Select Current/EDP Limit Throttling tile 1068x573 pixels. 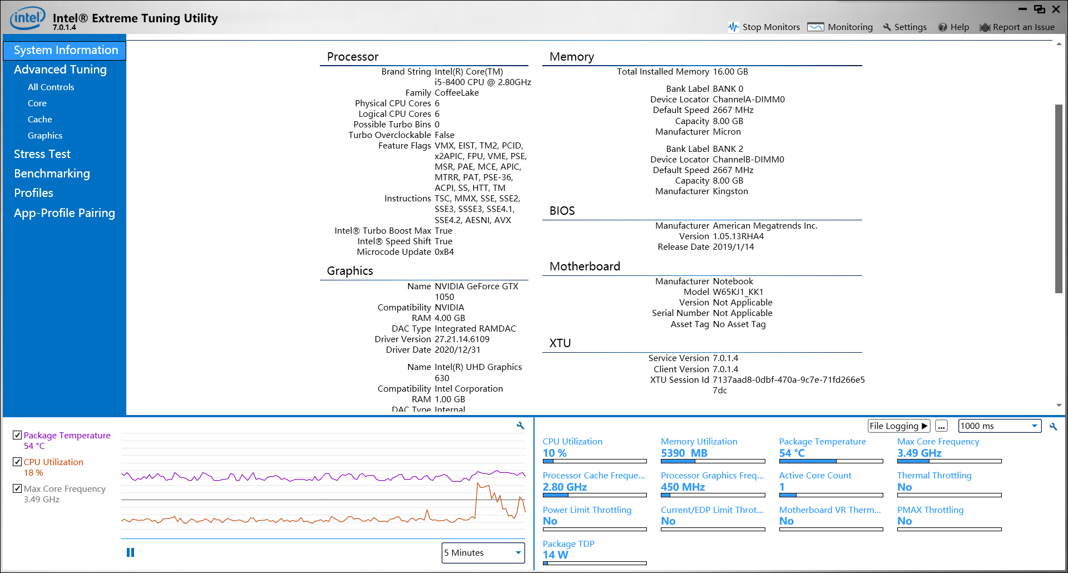(713, 519)
